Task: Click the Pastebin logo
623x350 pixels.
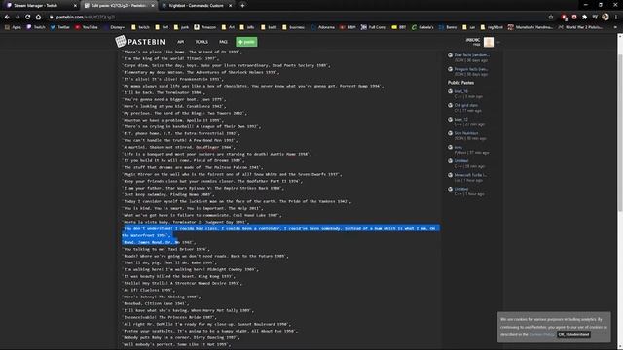Action: [140, 41]
